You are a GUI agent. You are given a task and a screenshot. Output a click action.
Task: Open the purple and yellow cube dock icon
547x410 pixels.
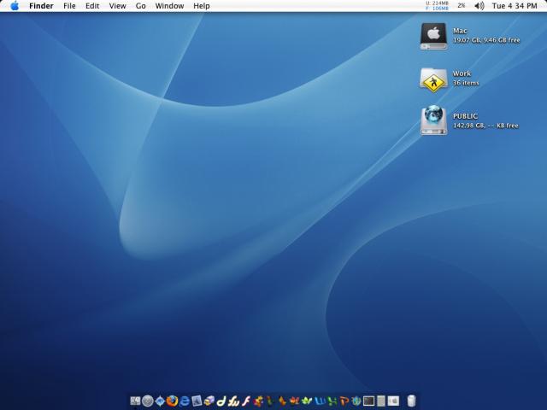(209, 401)
